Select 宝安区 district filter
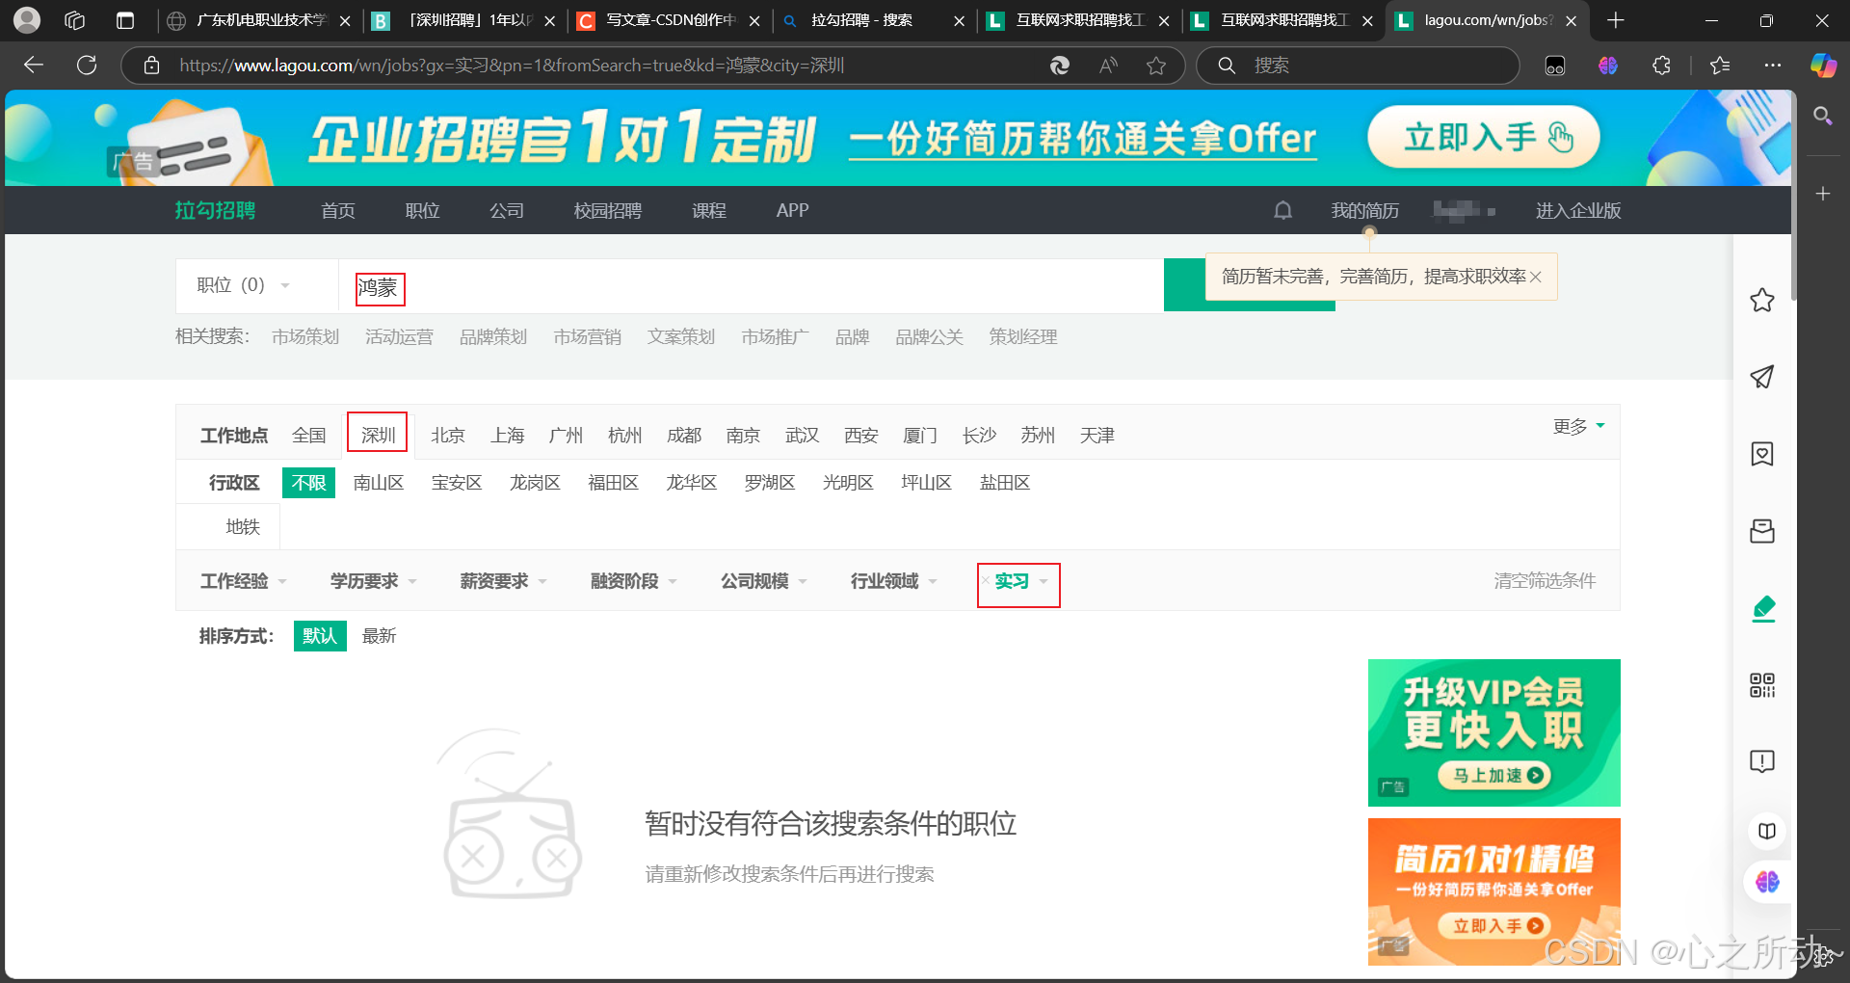The image size is (1850, 983). 457,483
